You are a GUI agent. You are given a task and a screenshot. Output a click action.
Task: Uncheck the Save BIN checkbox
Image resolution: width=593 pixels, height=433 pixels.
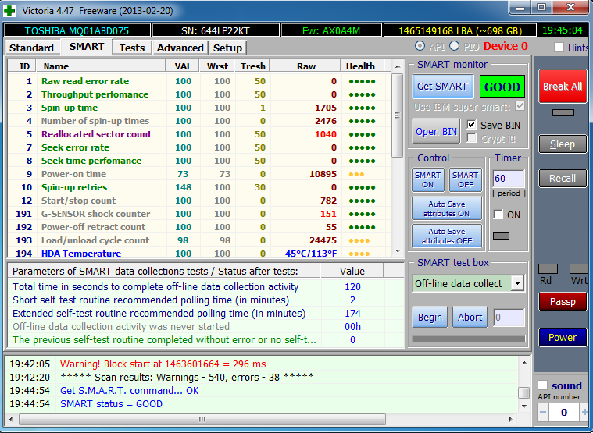tap(471, 124)
